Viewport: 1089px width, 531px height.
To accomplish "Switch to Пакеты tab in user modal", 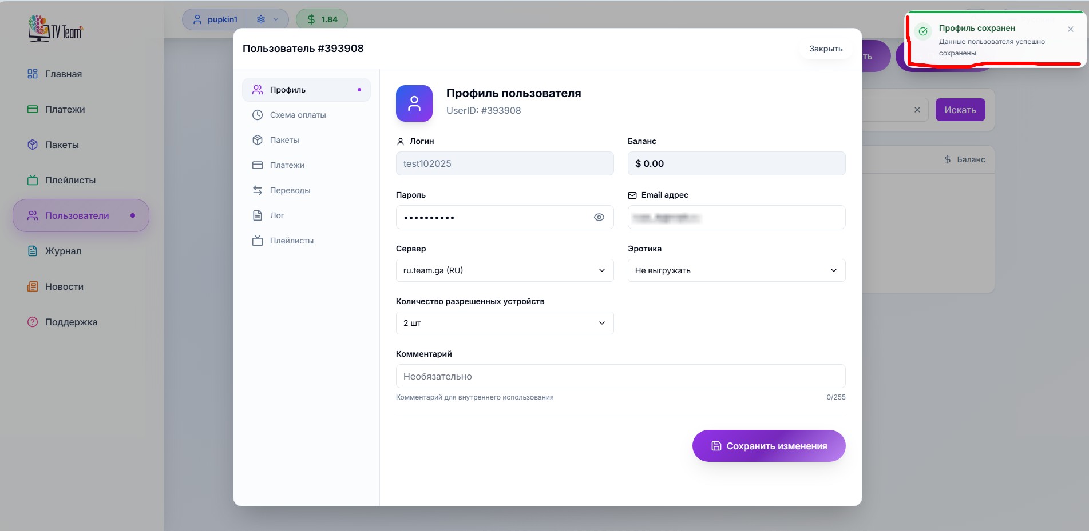I will pyautogui.click(x=284, y=140).
